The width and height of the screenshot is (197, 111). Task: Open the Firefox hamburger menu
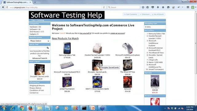click(188, 7)
